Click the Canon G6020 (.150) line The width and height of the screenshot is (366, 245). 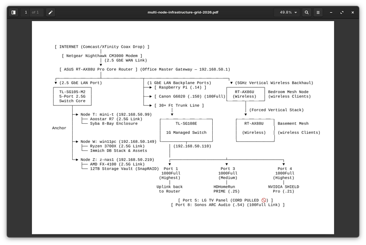coord(190,96)
